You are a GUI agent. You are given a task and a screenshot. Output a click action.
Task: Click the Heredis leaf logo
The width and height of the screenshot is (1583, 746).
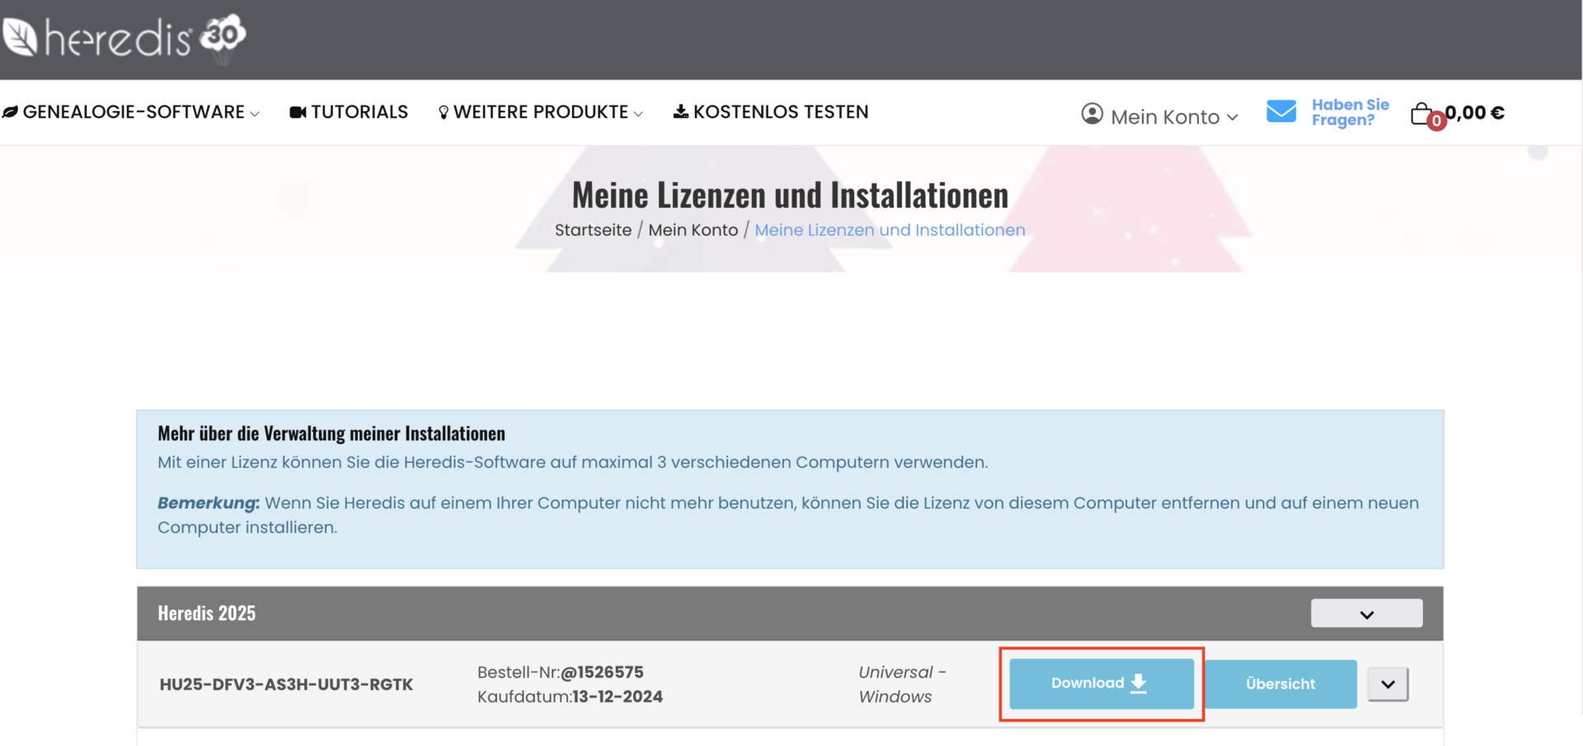click(x=21, y=35)
